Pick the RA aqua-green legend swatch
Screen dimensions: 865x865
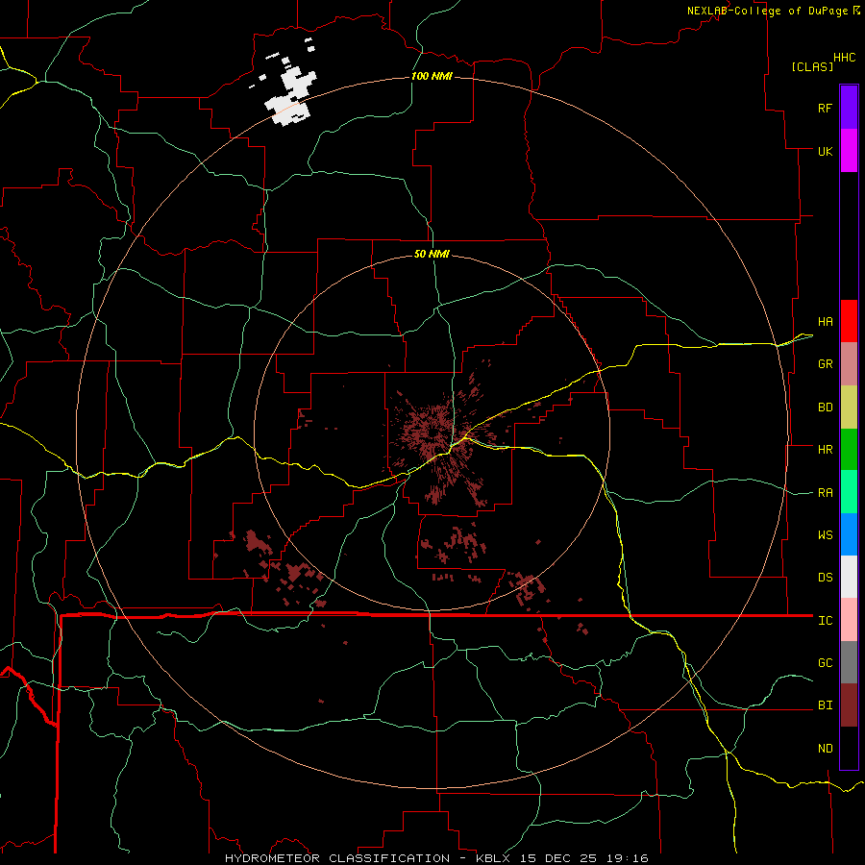849,492
